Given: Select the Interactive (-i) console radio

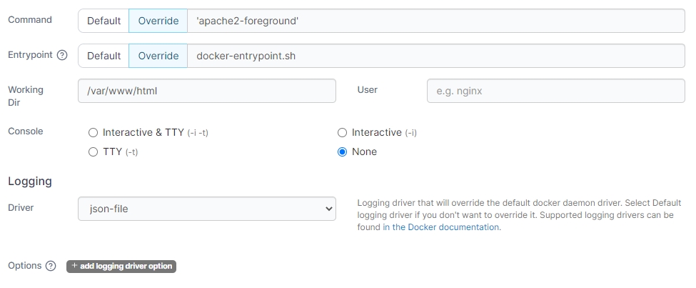Looking at the screenshot, I should coord(342,133).
